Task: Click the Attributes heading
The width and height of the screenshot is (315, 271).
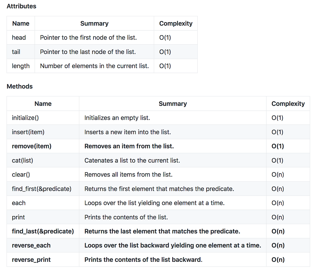Action: click(x=22, y=6)
